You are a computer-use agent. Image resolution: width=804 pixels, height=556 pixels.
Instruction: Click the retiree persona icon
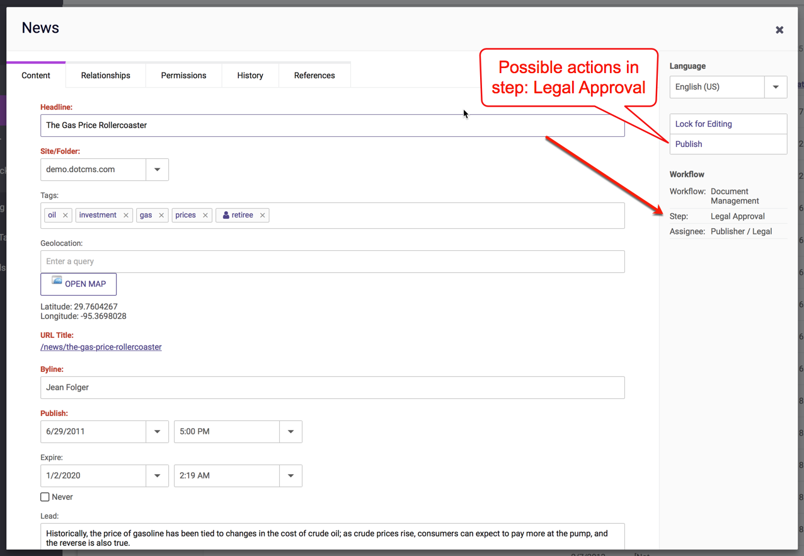(226, 216)
